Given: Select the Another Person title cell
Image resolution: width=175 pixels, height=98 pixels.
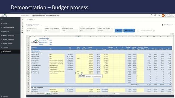Looking at the screenshot, I should [57, 73].
